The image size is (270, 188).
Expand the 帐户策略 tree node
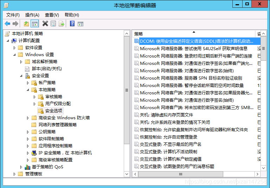(28, 83)
